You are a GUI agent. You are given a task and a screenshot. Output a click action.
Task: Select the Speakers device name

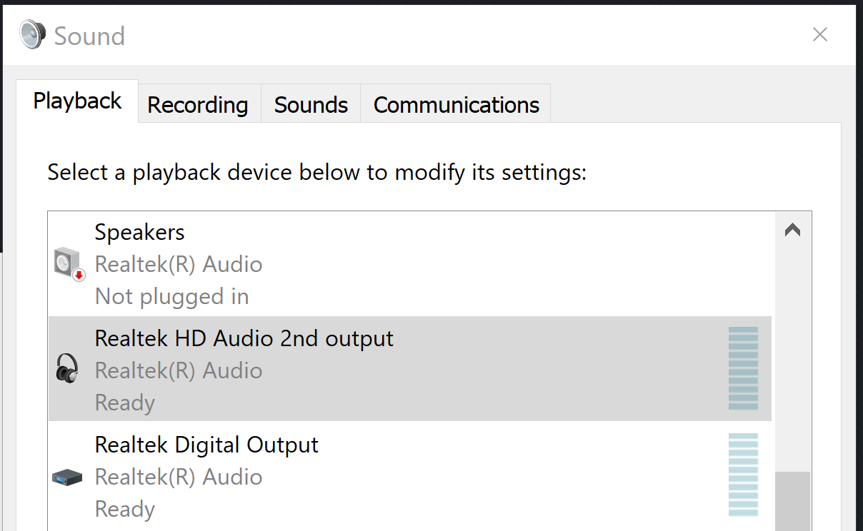coord(139,232)
